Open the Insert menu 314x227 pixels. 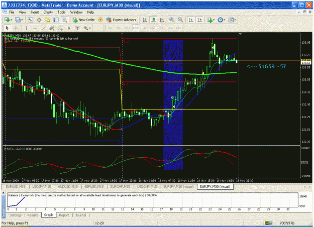pos(35,12)
